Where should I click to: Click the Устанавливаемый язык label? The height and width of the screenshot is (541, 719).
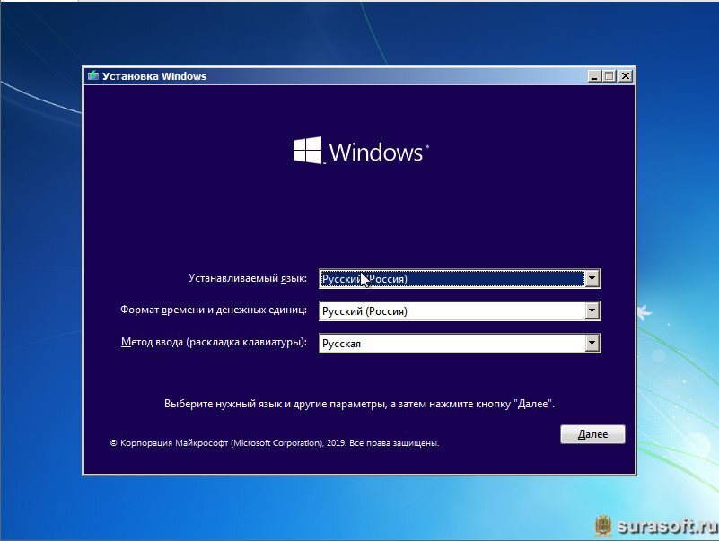(x=248, y=278)
